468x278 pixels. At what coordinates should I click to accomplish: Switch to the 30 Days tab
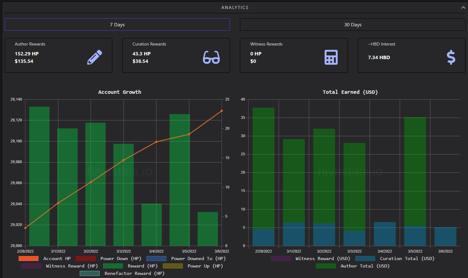(353, 24)
